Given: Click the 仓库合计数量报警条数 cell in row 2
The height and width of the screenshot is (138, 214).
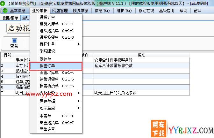Looking at the screenshot, I should pos(141,65).
